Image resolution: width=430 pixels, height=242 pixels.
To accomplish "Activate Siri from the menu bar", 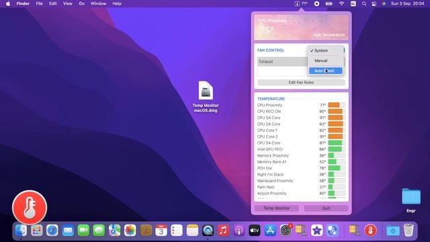I will coord(384,3).
